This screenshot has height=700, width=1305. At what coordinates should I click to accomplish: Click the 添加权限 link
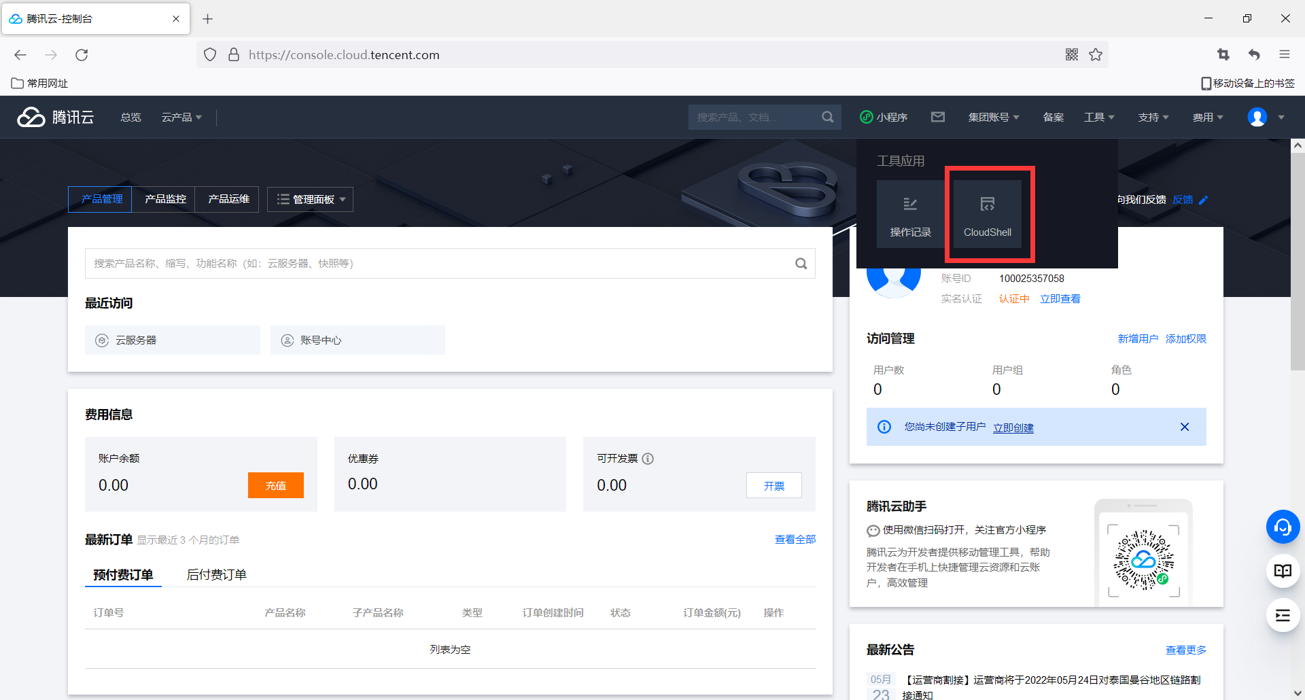(x=1186, y=338)
